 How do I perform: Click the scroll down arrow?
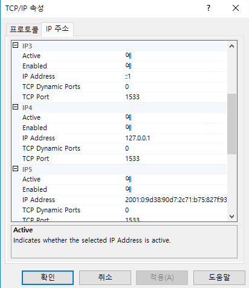pos(231,217)
